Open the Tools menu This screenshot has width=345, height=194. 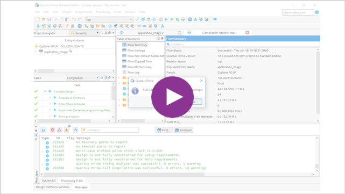[117, 12]
